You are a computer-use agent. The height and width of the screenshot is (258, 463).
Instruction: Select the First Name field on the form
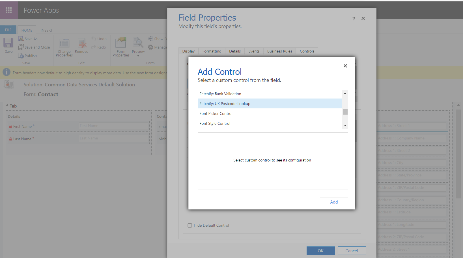pos(79,126)
